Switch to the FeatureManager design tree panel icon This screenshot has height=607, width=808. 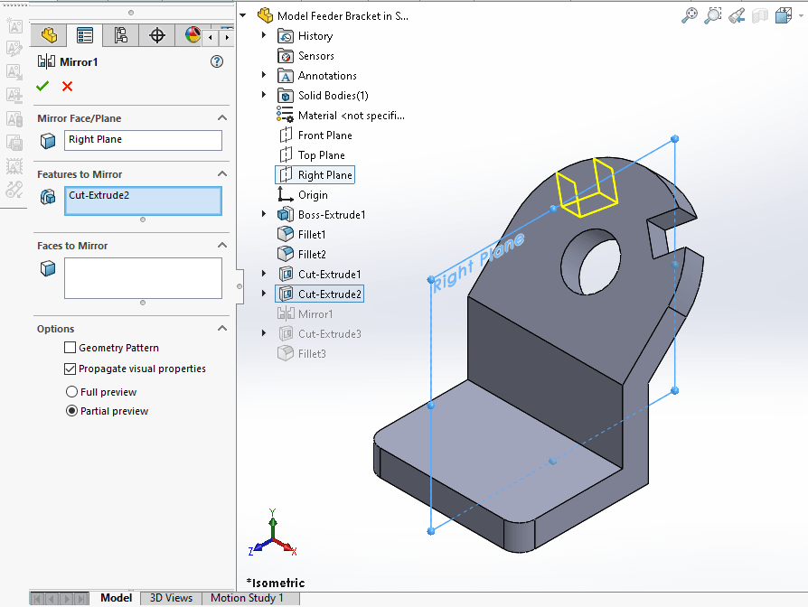pyautogui.click(x=85, y=35)
